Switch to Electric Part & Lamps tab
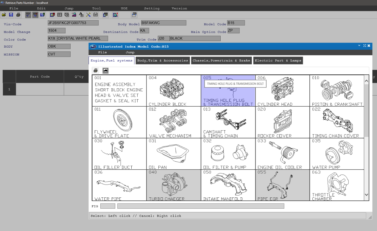Image resolution: width=377 pixels, height=231 pixels. point(278,60)
